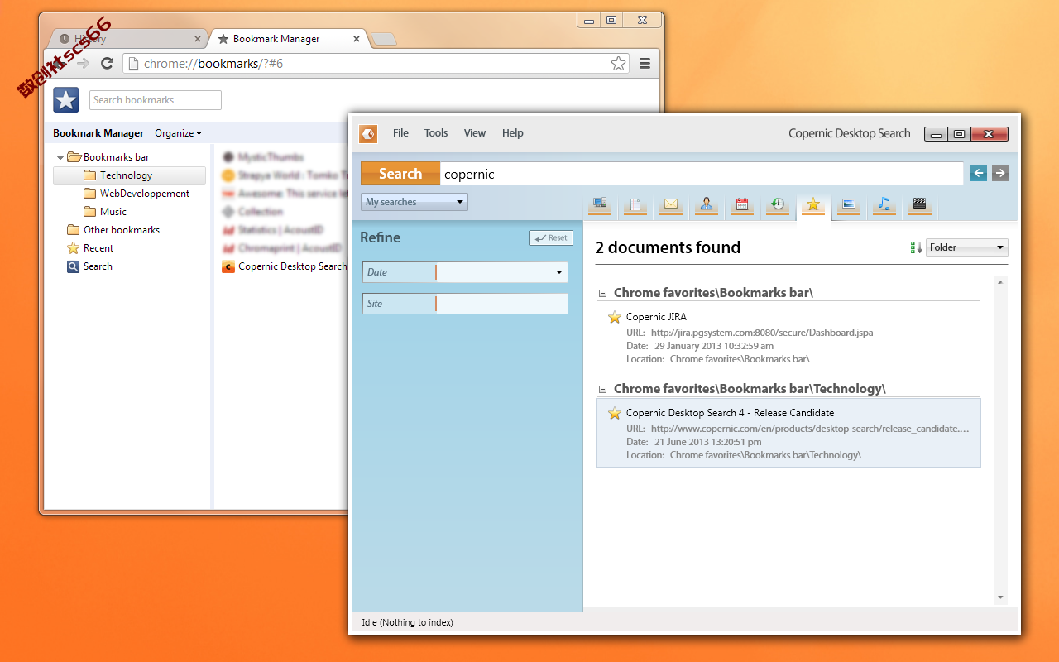1059x662 pixels.
Task: Open the My searches dropdown
Action: pyautogui.click(x=414, y=202)
